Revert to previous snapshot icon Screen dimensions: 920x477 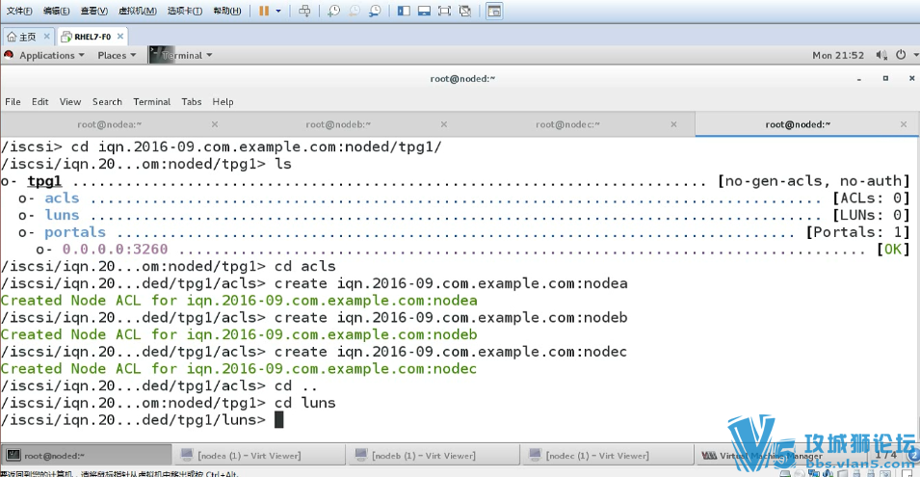click(355, 11)
